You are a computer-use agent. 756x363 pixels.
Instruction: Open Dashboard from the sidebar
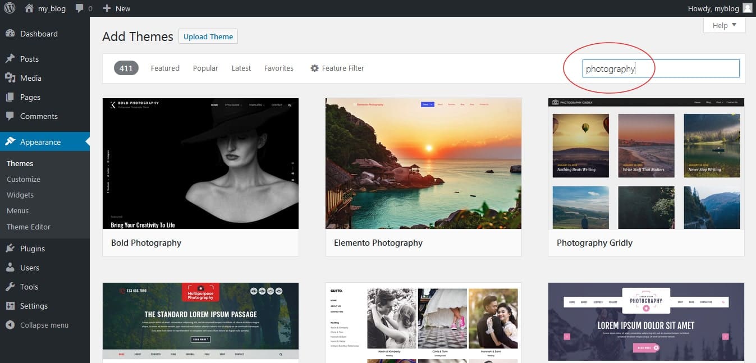(x=39, y=34)
